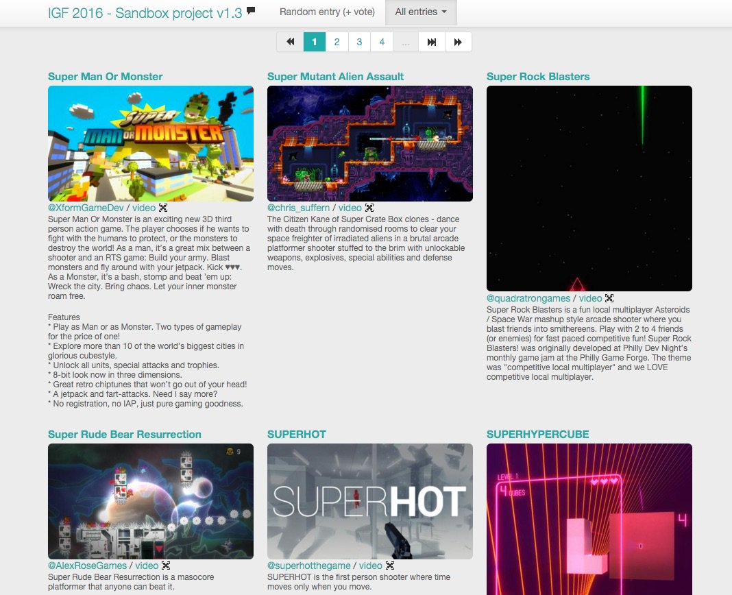Go to page 2

pyautogui.click(x=337, y=42)
